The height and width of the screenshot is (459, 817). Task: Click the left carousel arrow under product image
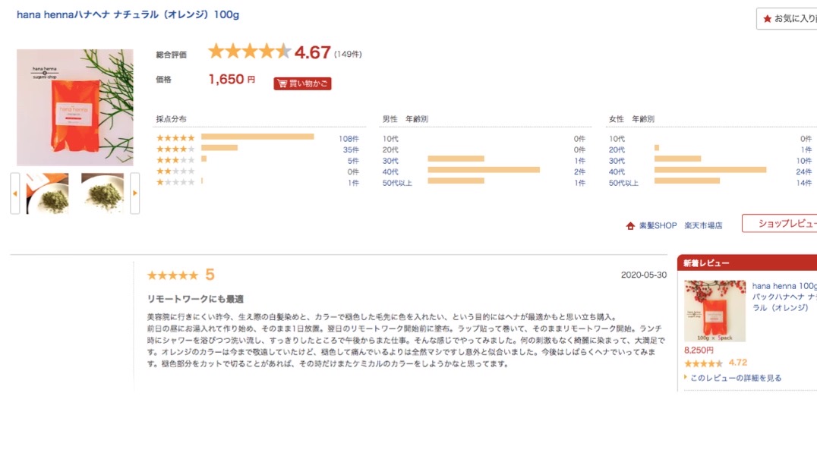coord(14,193)
